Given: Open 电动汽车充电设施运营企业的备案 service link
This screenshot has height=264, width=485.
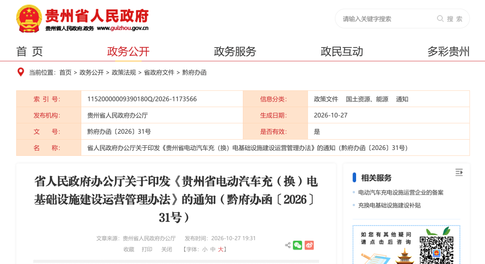Looking at the screenshot, I should (x=401, y=192).
